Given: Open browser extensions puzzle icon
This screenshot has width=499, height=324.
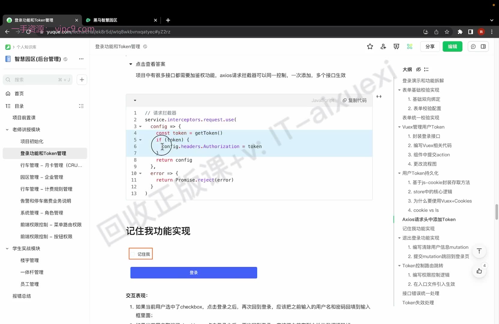Looking at the screenshot, I should (460, 32).
